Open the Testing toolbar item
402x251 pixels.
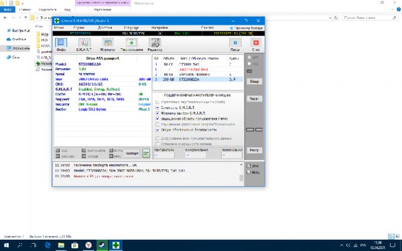point(131,45)
